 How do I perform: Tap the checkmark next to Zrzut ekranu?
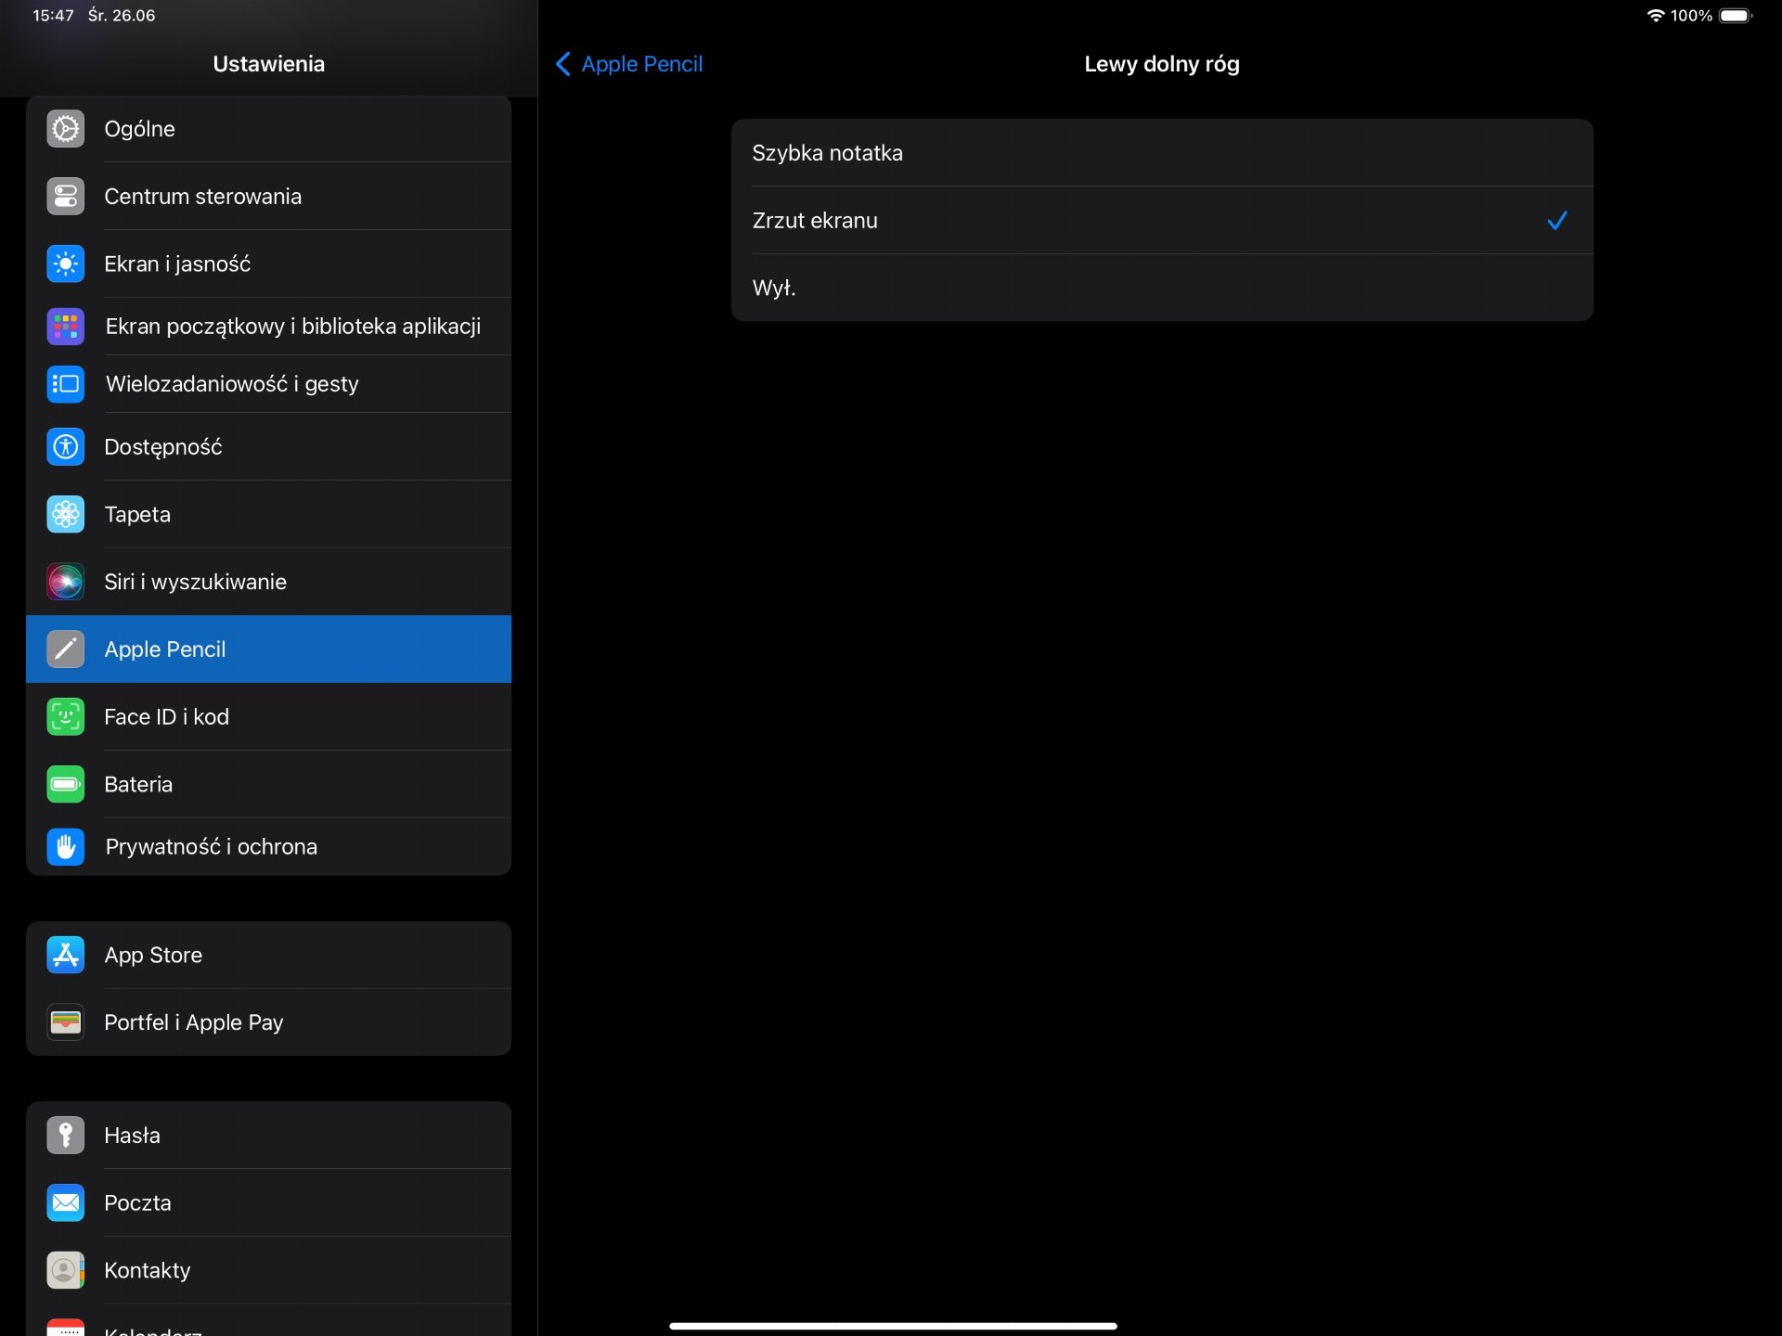click(1557, 221)
